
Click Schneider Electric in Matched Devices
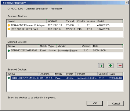[67, 50]
